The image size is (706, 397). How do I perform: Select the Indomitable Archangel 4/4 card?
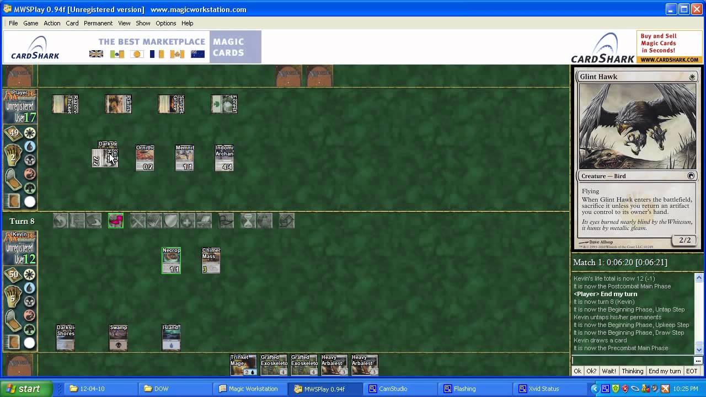(x=224, y=158)
